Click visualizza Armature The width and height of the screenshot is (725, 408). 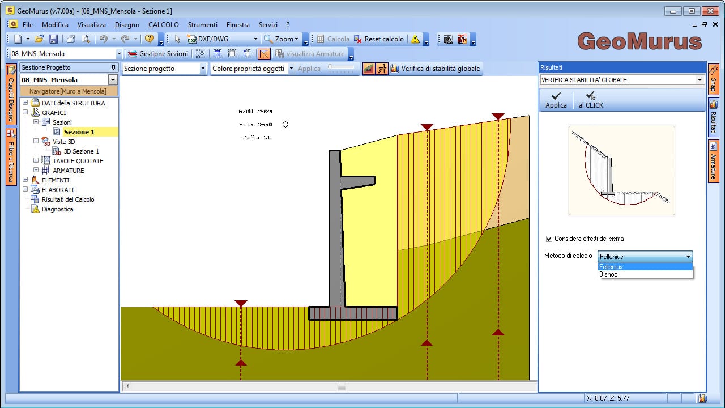(309, 54)
